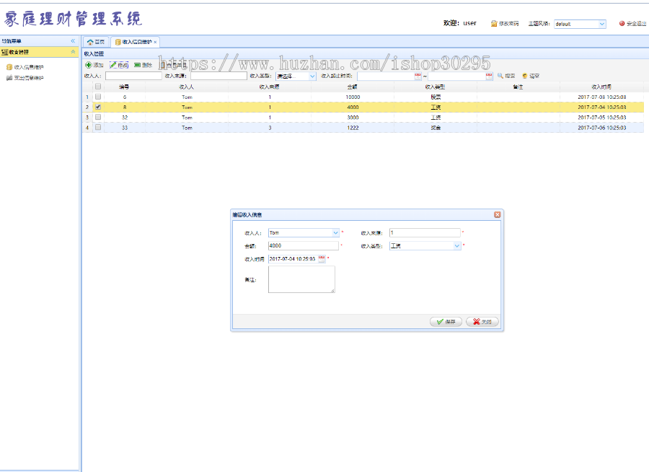Open the start date calendar in filter bar
This screenshot has height=472, width=649.
coord(418,76)
